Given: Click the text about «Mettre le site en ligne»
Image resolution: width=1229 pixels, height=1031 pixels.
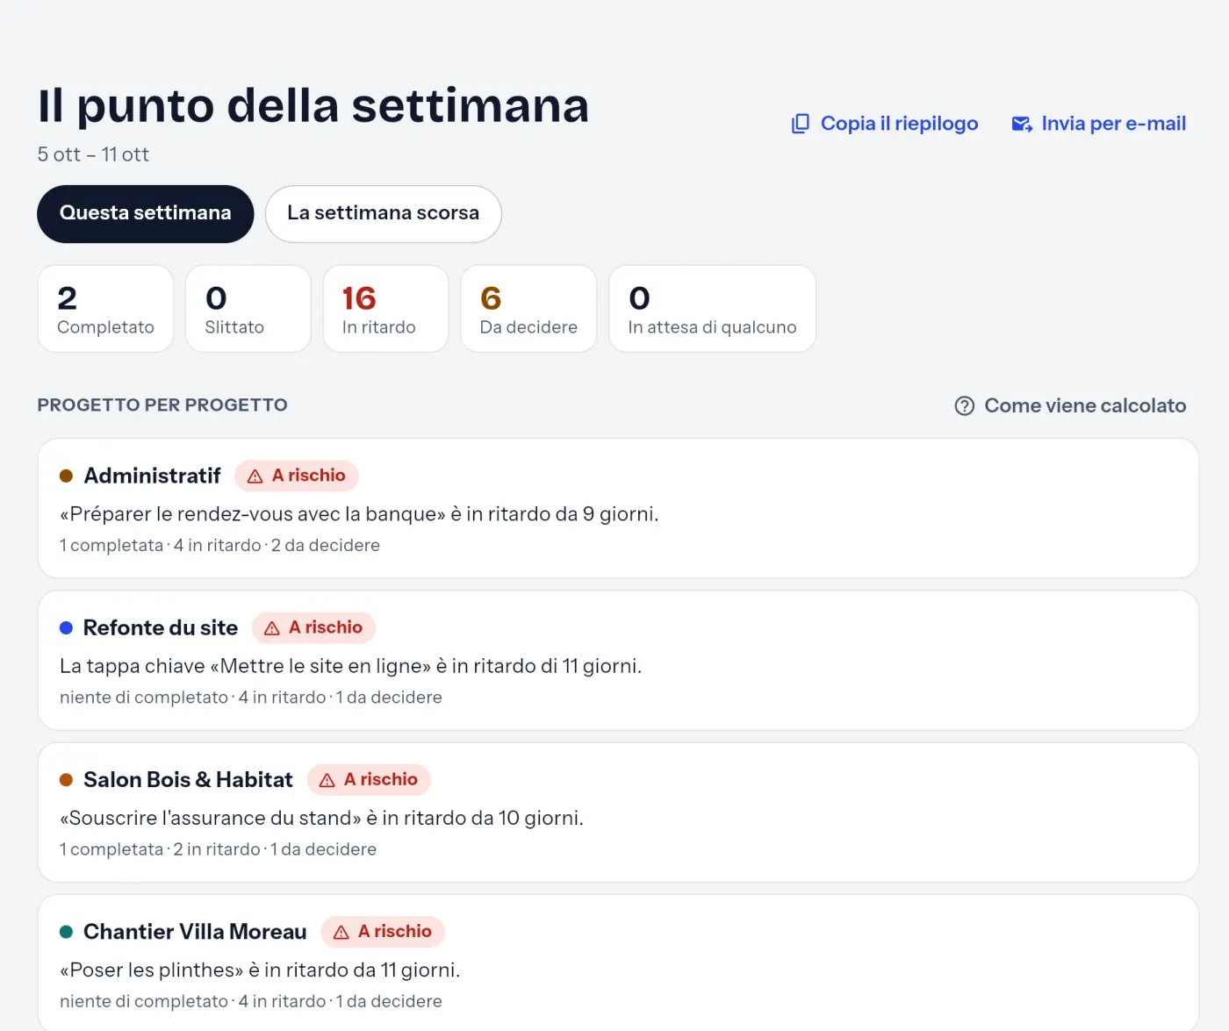Looking at the screenshot, I should pyautogui.click(x=350, y=666).
